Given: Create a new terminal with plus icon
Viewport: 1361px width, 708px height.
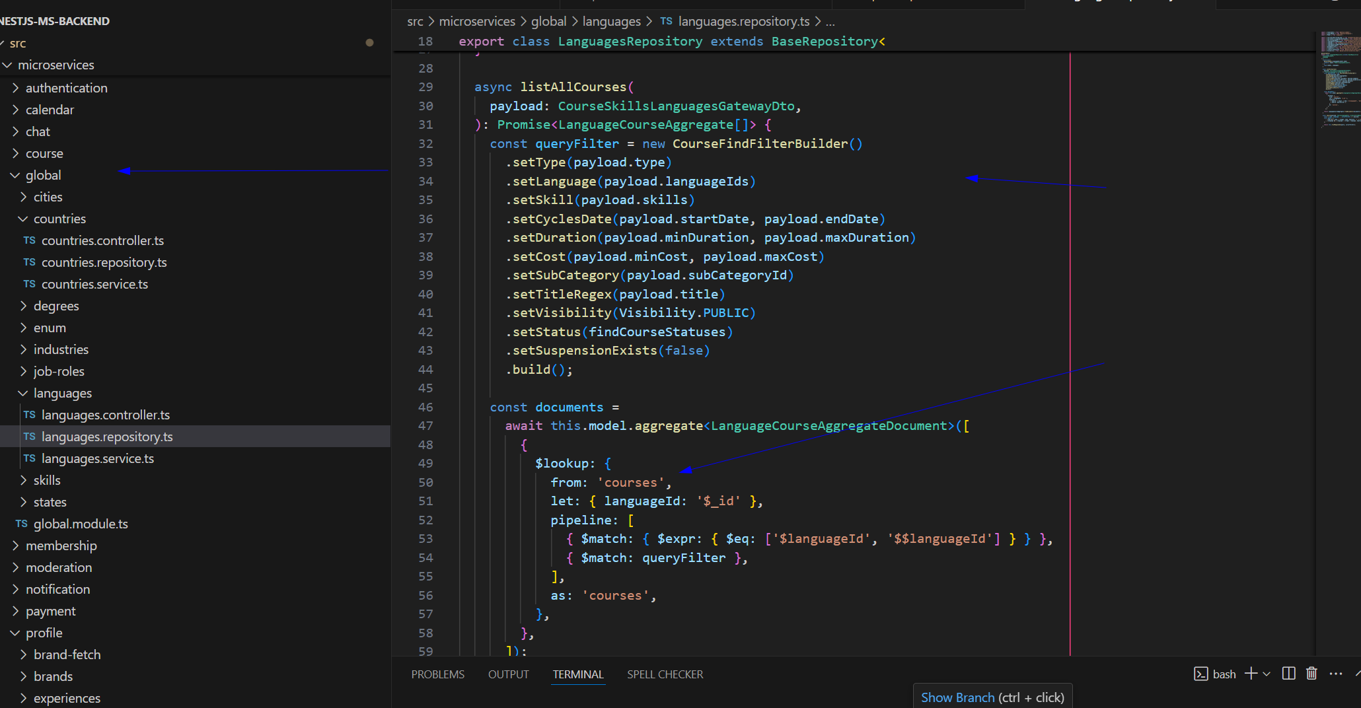Looking at the screenshot, I should (1251, 674).
